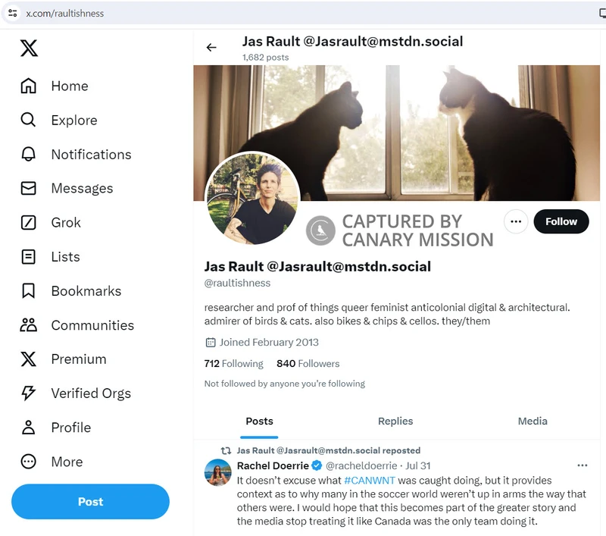Open Rachel Doerrie post options menu
The width and height of the screenshot is (606, 536).
pyautogui.click(x=582, y=465)
